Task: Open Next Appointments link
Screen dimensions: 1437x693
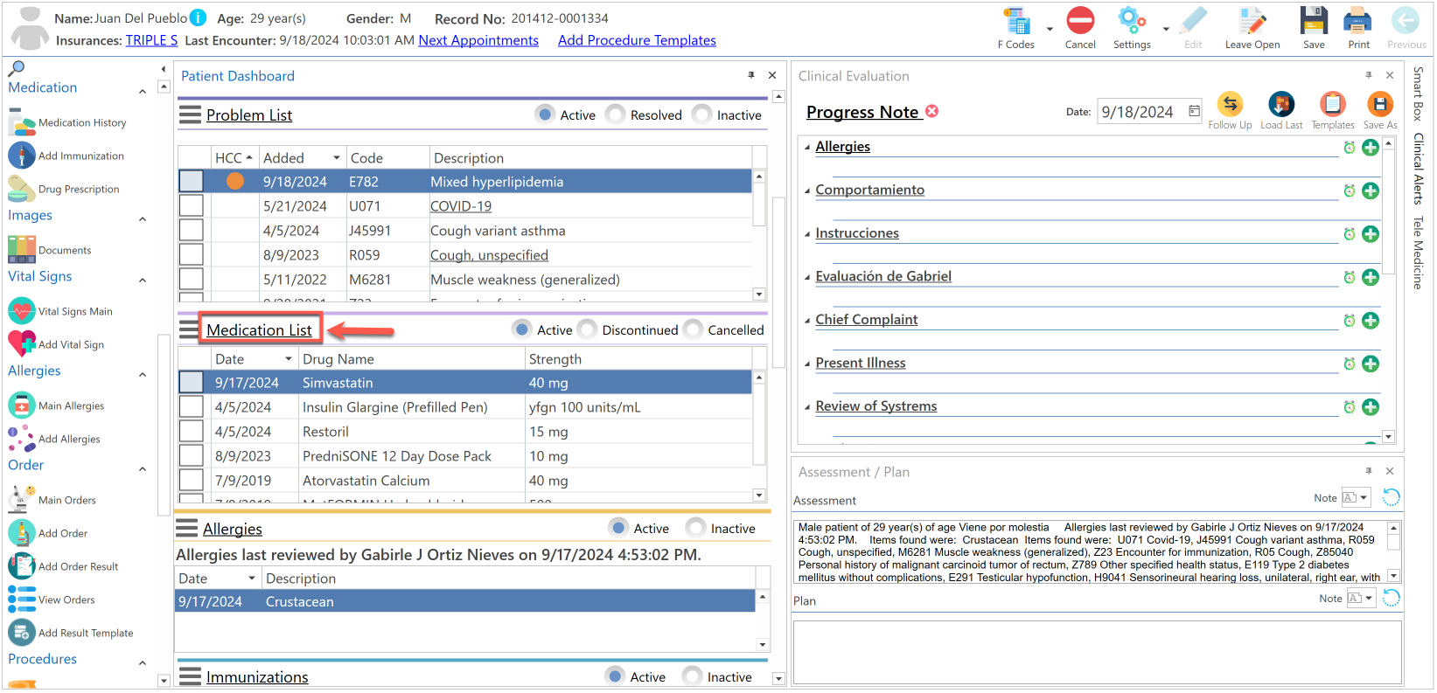Action: 478,40
